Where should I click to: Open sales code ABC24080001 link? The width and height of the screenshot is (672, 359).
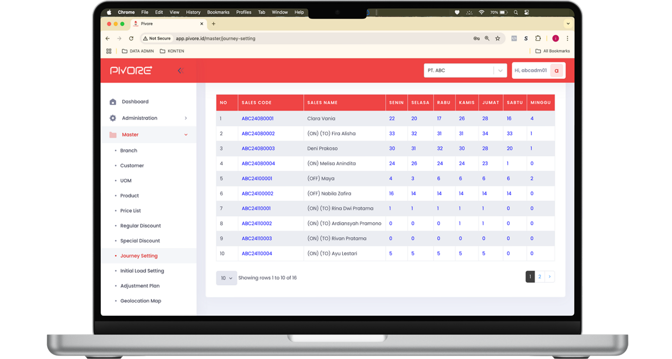click(x=258, y=119)
